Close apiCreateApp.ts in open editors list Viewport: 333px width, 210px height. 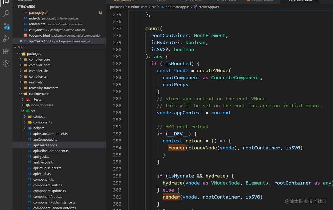tap(21, 41)
